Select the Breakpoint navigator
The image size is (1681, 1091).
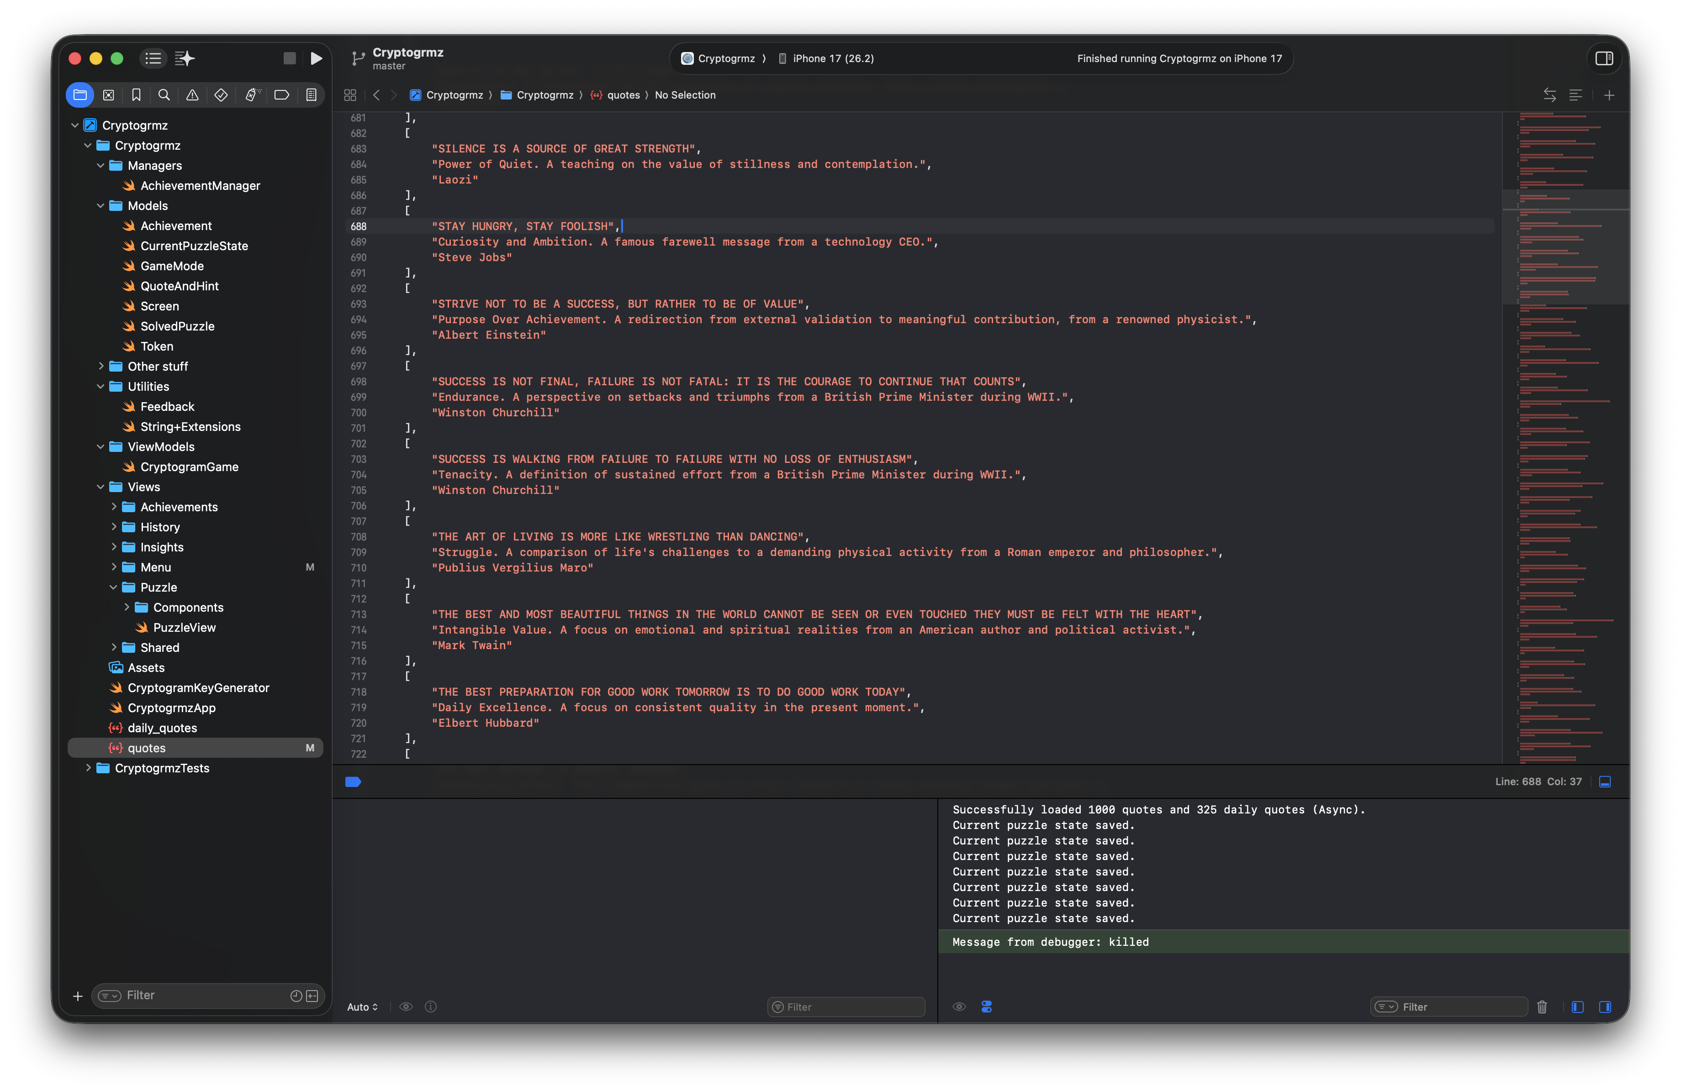coord(282,94)
